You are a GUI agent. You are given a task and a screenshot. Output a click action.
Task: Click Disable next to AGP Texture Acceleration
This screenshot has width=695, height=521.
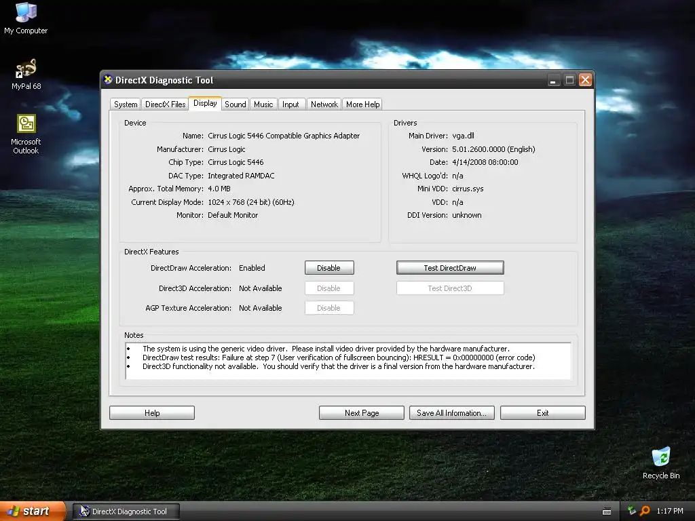point(329,308)
